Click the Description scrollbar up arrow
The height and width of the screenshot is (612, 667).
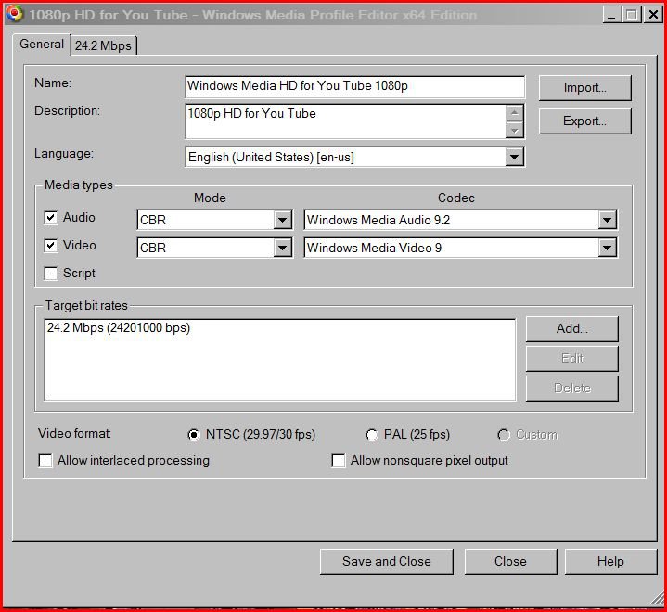click(514, 113)
